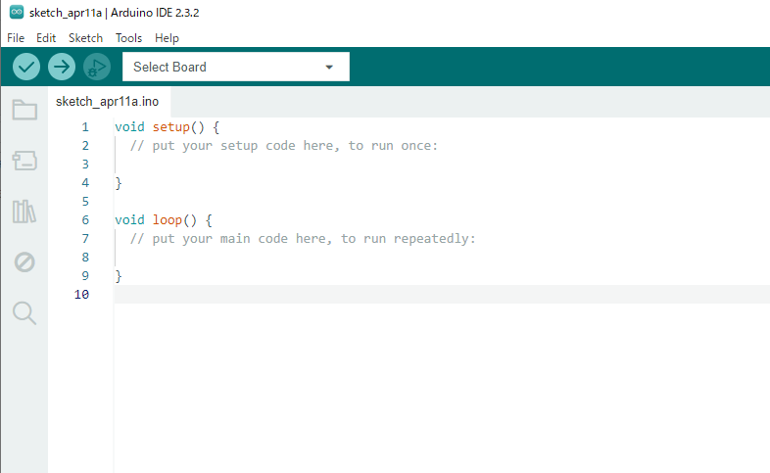770x473 pixels.
Task: Click the Verify checkmark button
Action: click(x=26, y=67)
